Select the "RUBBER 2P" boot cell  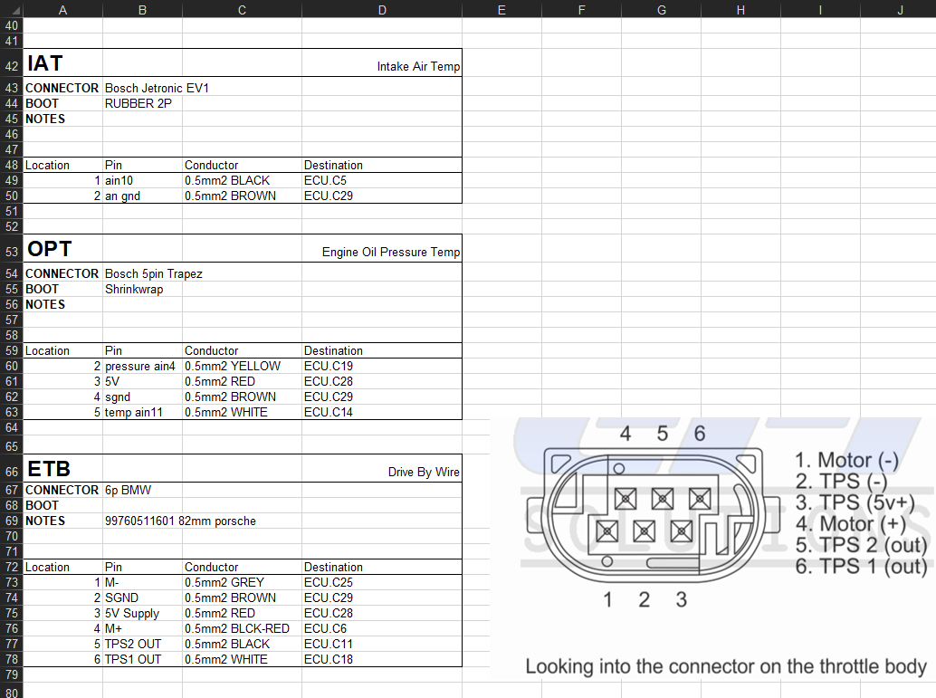click(143, 103)
